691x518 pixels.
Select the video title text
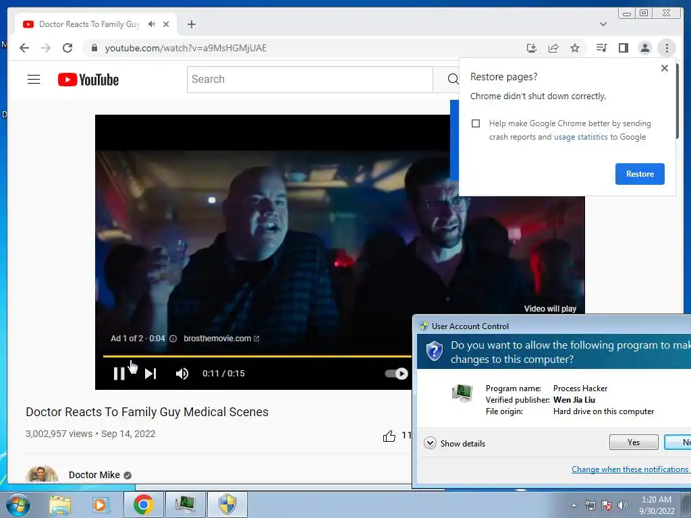pos(147,412)
